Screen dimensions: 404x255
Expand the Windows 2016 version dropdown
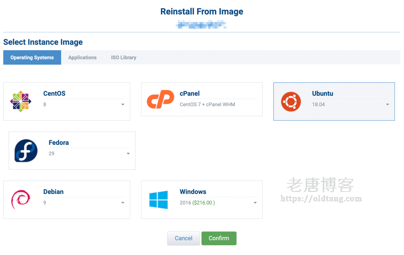click(x=255, y=203)
